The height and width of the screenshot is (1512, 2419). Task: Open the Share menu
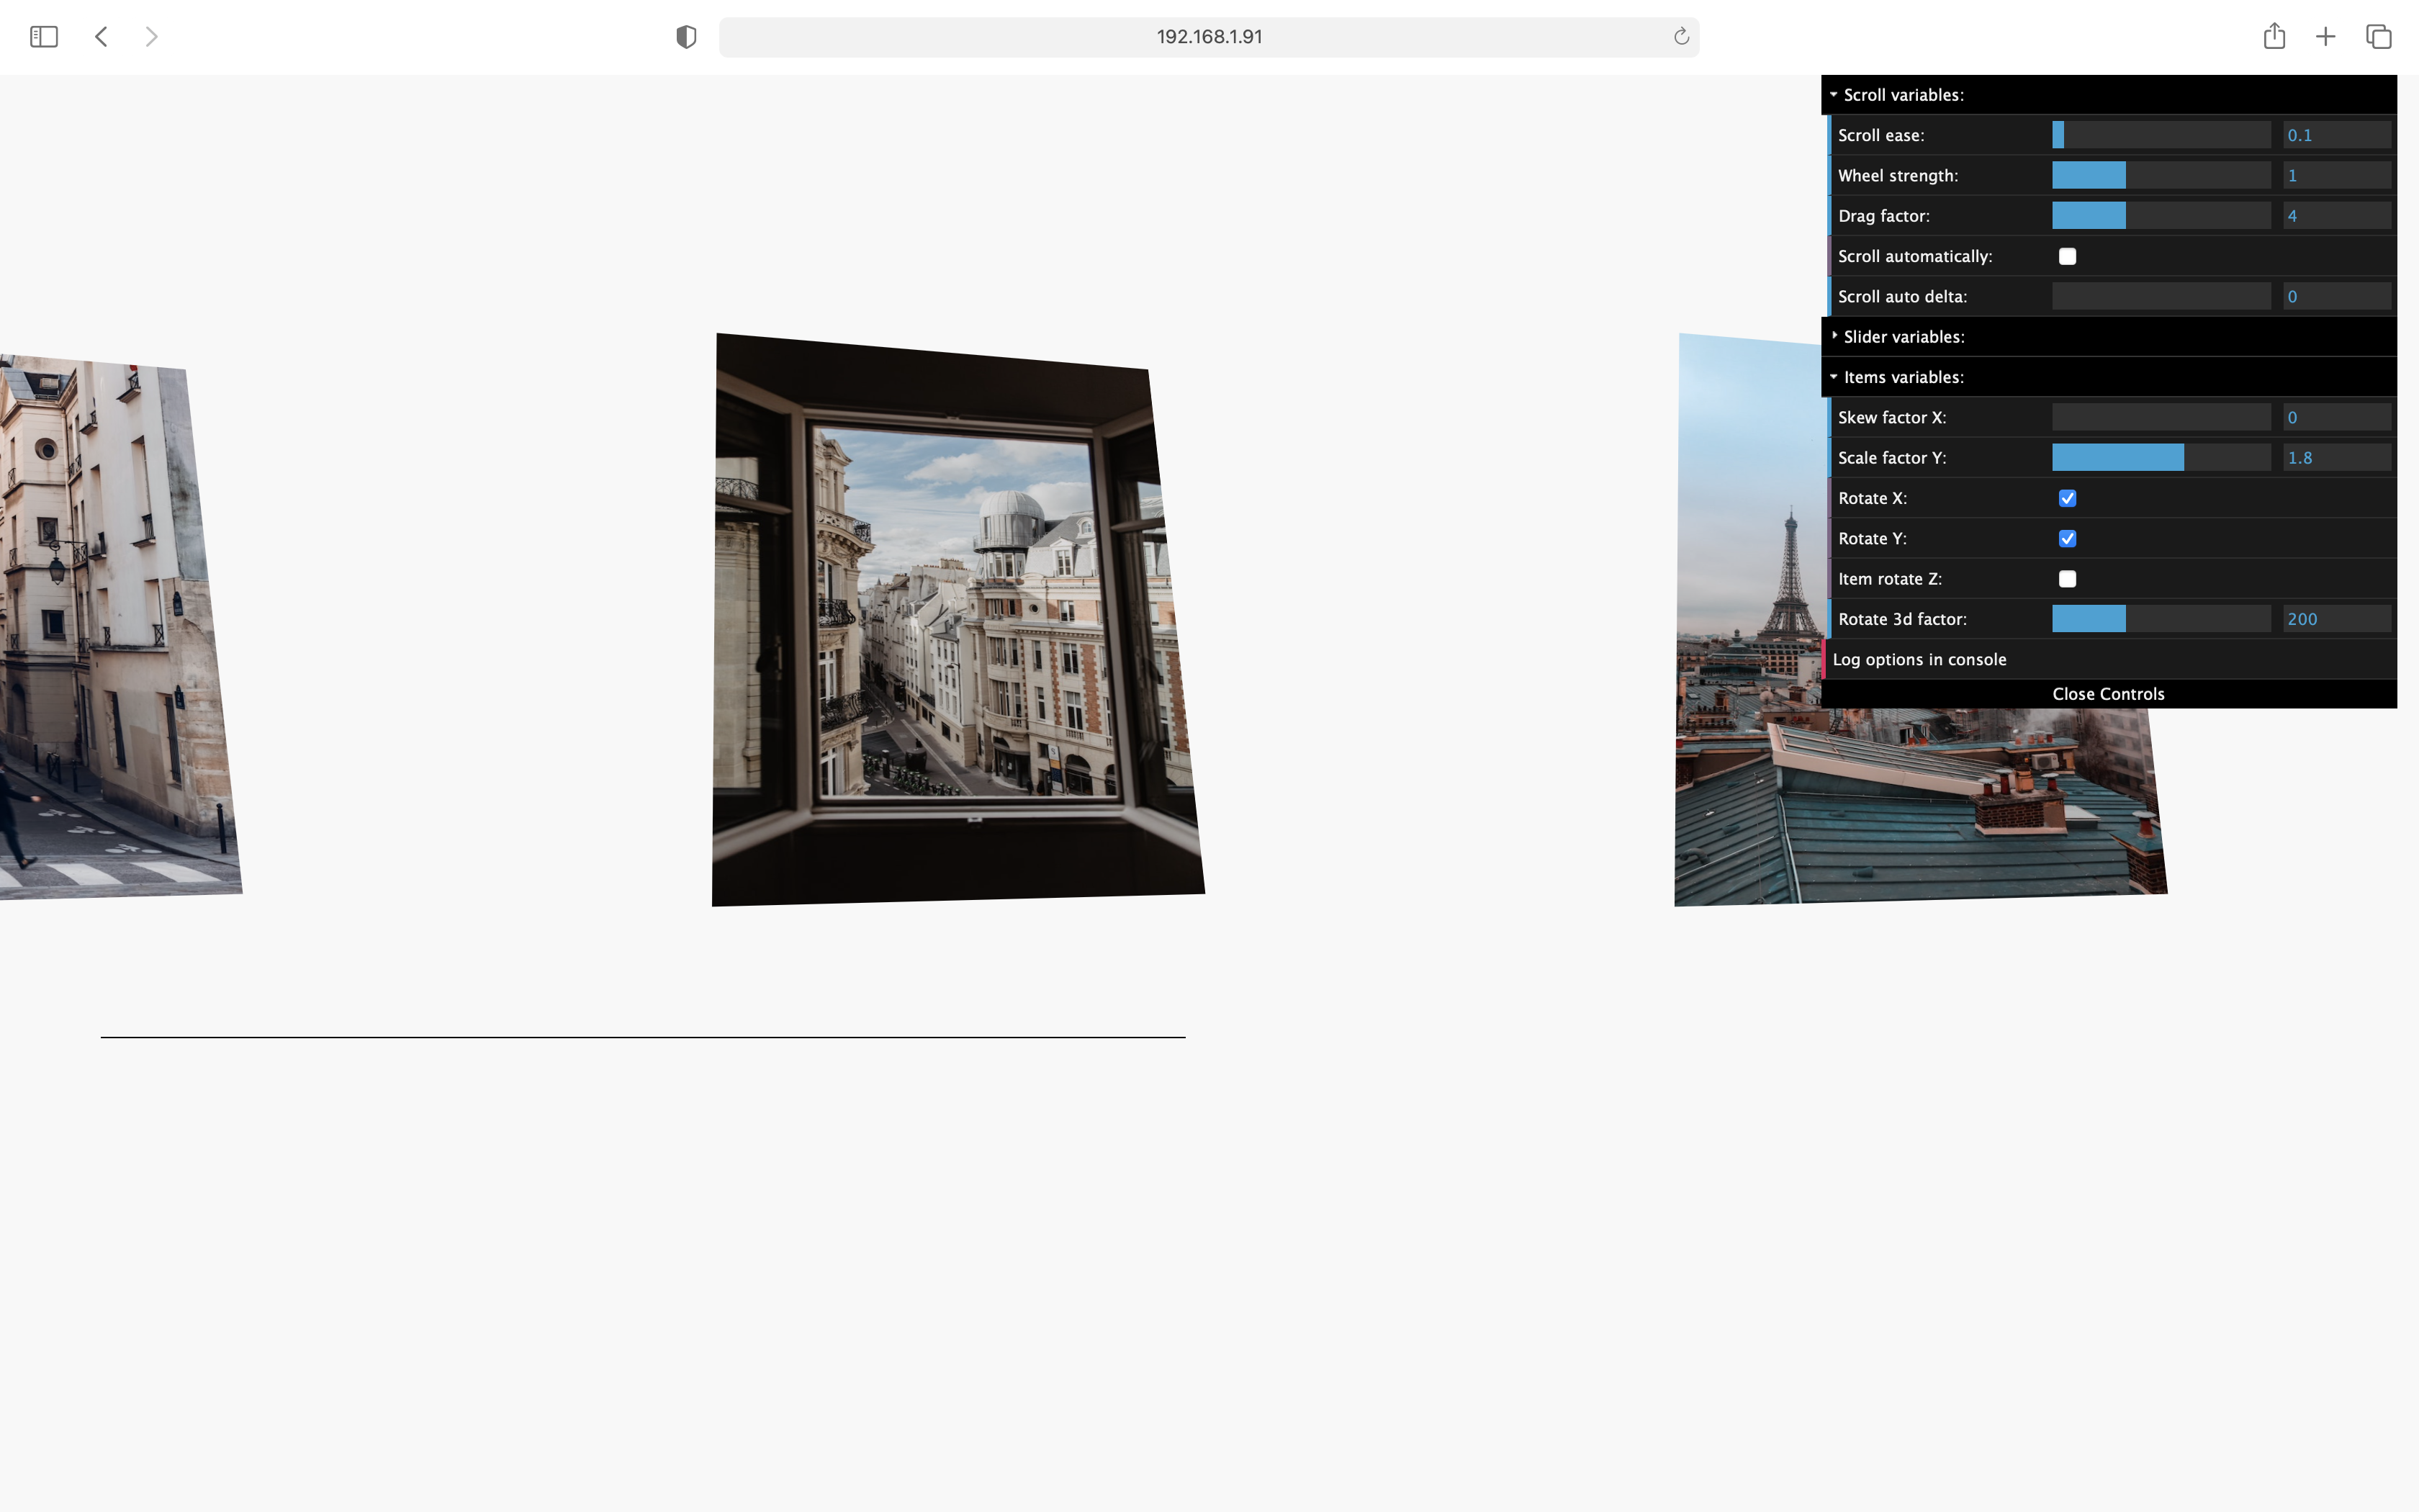pos(2274,37)
